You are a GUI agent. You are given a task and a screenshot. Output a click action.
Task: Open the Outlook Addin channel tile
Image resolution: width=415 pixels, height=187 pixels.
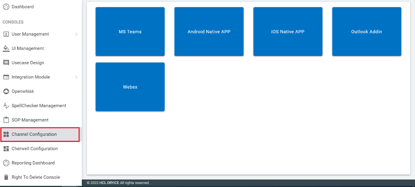367,32
